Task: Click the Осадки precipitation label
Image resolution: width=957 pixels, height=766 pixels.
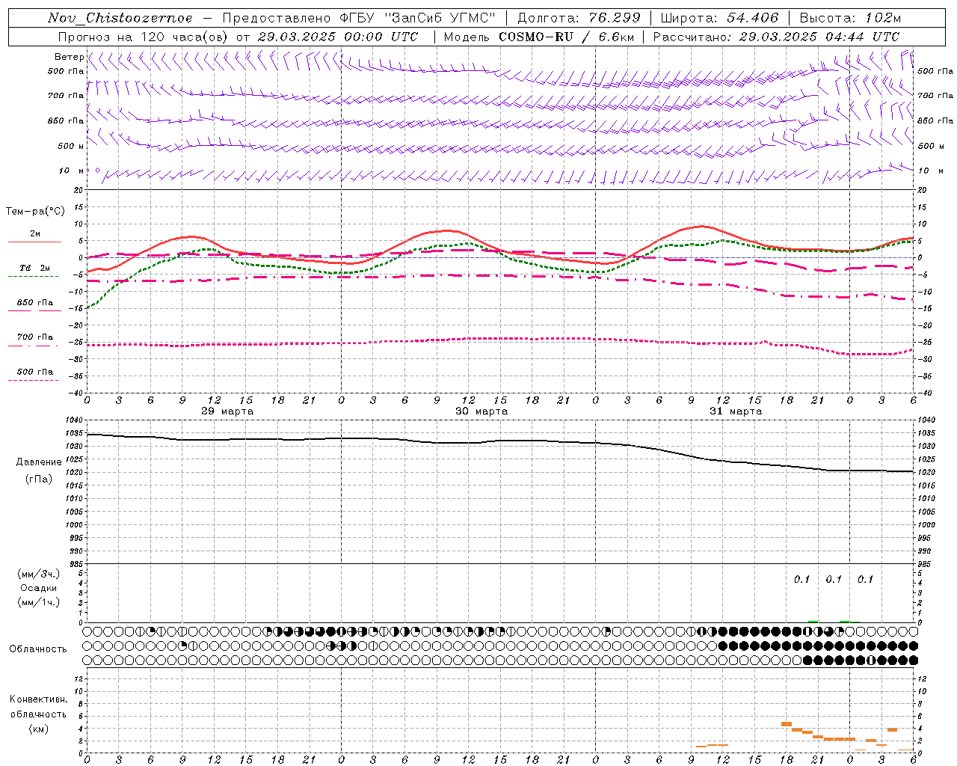Action: [x=38, y=588]
